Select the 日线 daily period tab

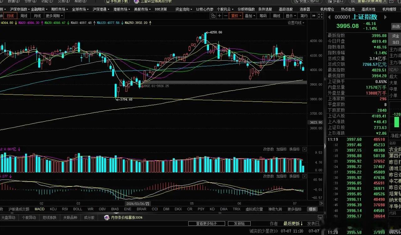tap(10, 16)
